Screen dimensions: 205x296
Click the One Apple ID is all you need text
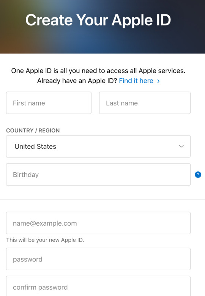coord(98,71)
